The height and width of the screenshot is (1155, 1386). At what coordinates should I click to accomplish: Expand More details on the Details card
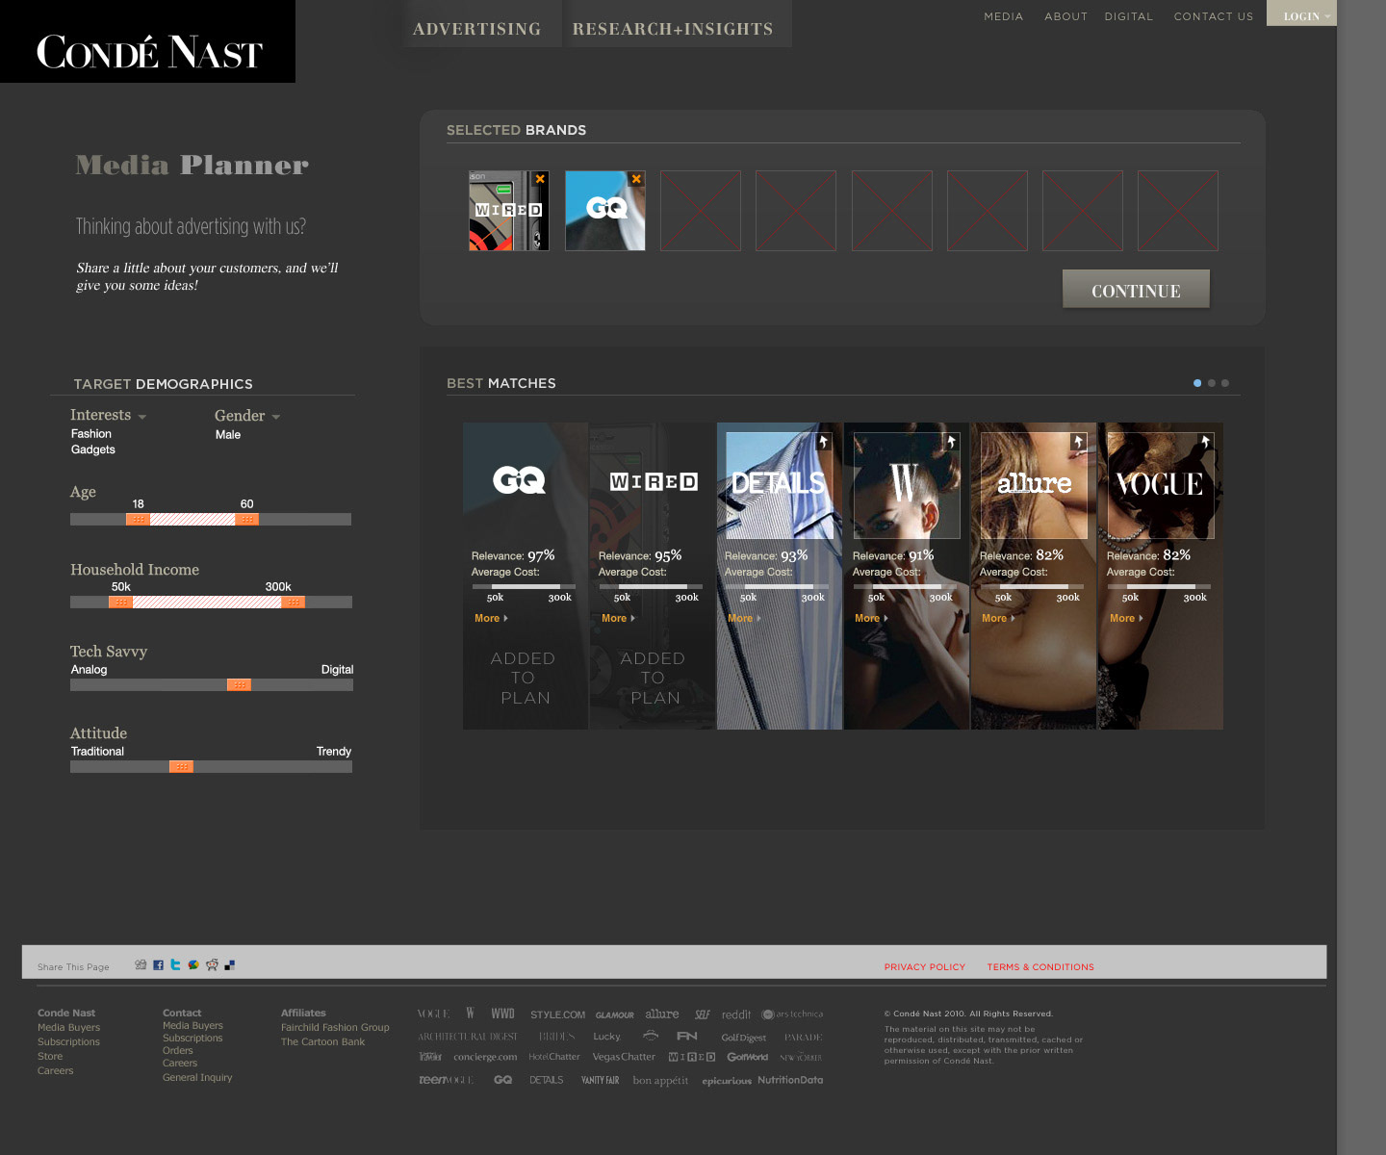point(744,618)
